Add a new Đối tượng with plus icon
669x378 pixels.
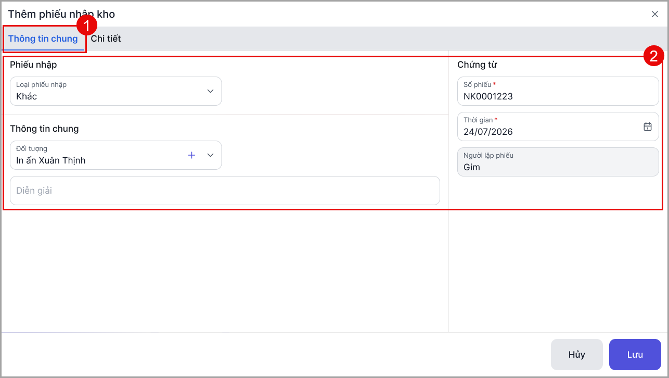pyautogui.click(x=191, y=155)
